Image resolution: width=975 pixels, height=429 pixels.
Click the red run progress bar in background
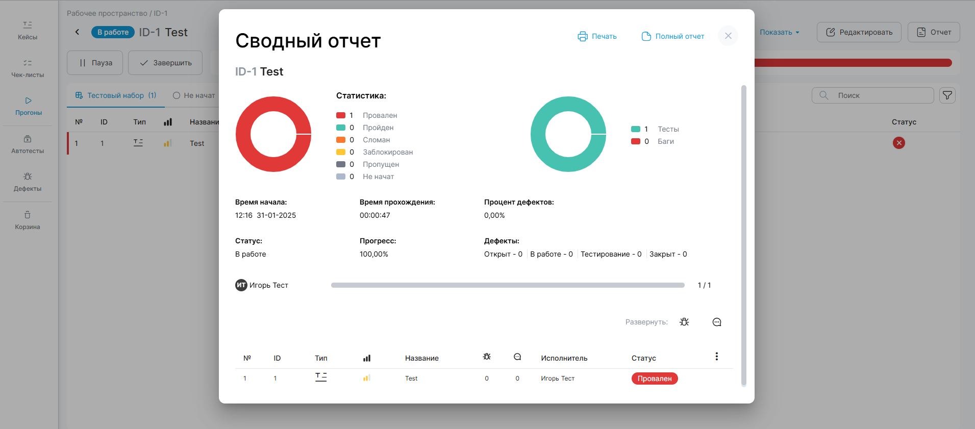(853, 63)
